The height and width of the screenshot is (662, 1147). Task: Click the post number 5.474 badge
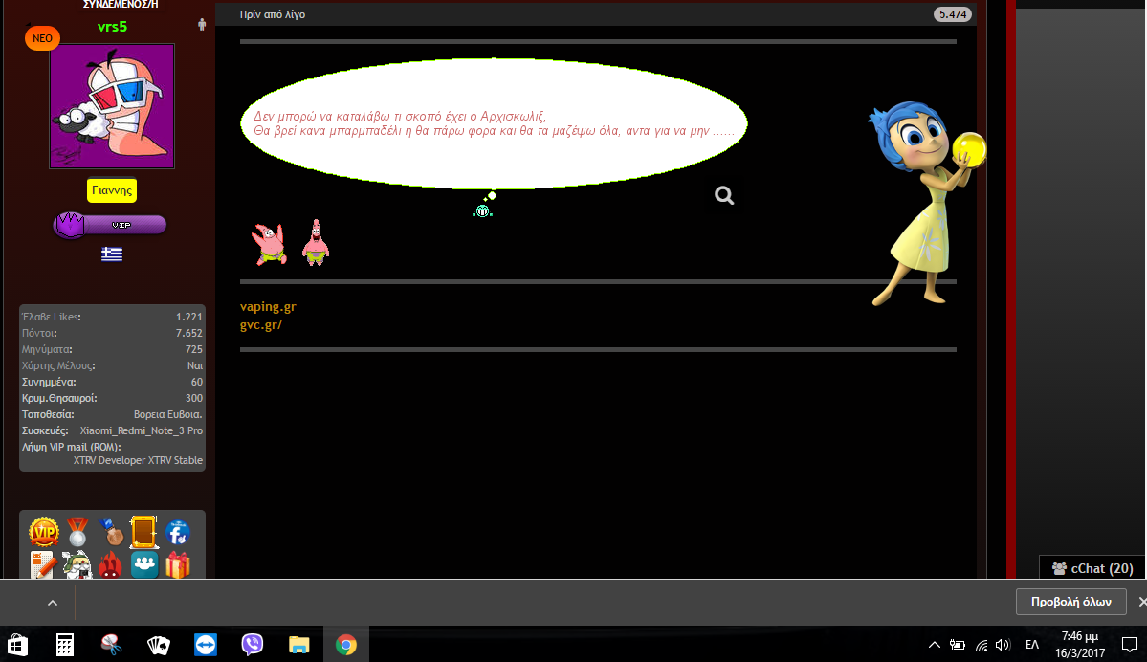tap(952, 14)
